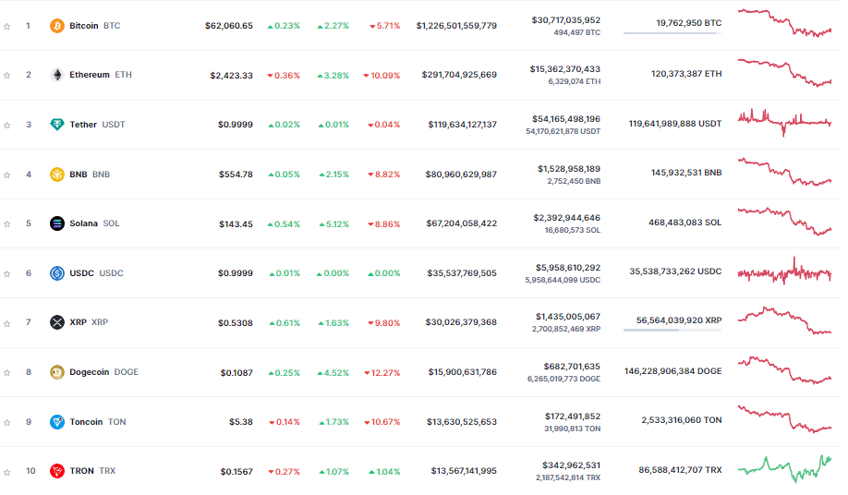Open the Bitcoin coin page link
The height and width of the screenshot is (495, 848).
(x=94, y=26)
